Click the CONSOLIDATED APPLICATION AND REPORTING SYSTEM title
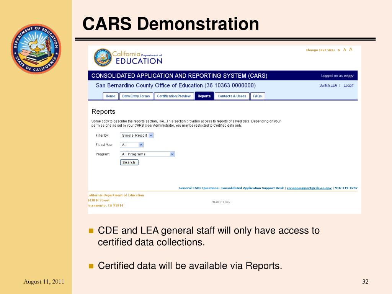 point(179,76)
